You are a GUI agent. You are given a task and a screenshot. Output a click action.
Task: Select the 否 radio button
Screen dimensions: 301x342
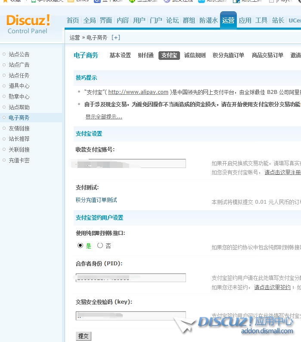click(x=100, y=246)
